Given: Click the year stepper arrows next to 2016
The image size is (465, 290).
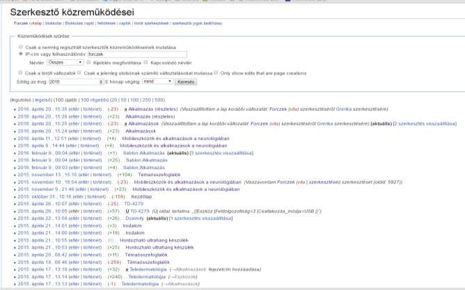Looking at the screenshot, I should pos(101,82).
